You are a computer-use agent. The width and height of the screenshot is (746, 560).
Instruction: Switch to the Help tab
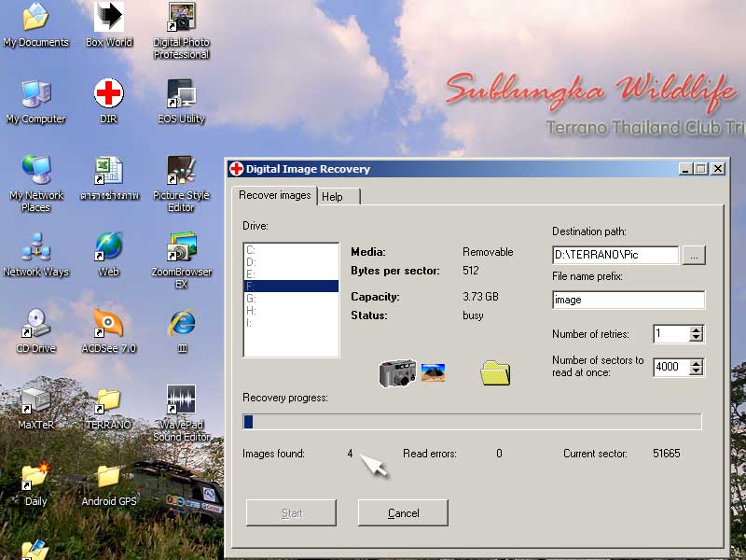[x=332, y=196]
